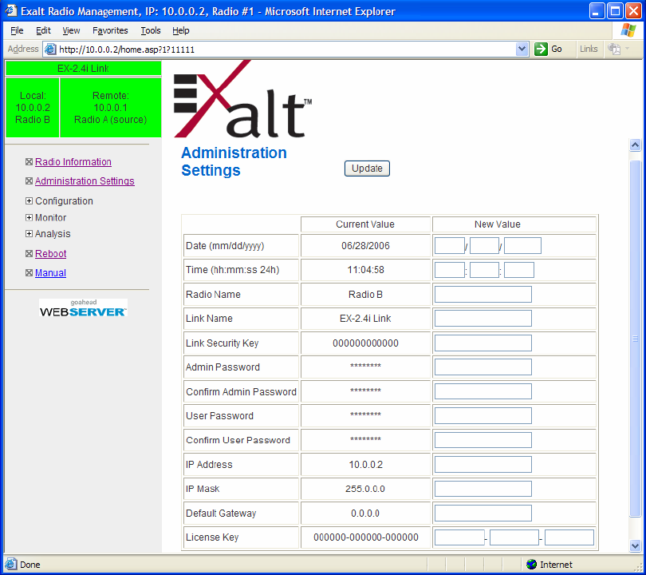Click the Remote 10.0.0.1 Radio A panel
This screenshot has height=575, width=646.
(110, 108)
